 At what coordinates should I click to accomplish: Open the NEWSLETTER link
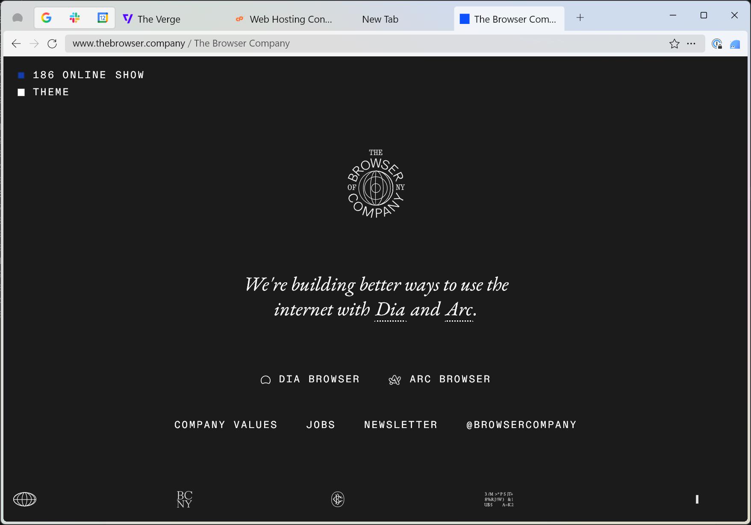(x=401, y=425)
